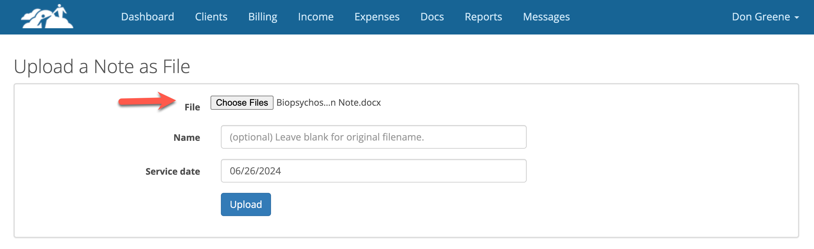The height and width of the screenshot is (249, 814).
Task: Click Choose Files to pick a note file
Action: click(242, 102)
